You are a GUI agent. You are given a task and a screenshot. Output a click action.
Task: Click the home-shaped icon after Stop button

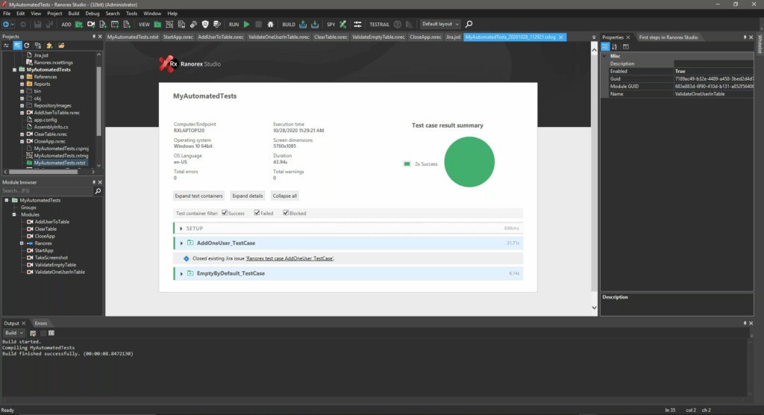click(x=270, y=24)
